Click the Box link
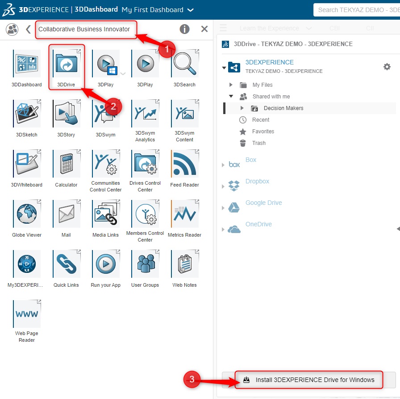400x399 pixels. (251, 160)
